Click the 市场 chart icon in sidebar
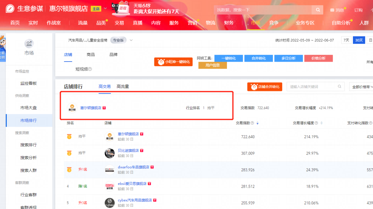 [x=29, y=43]
